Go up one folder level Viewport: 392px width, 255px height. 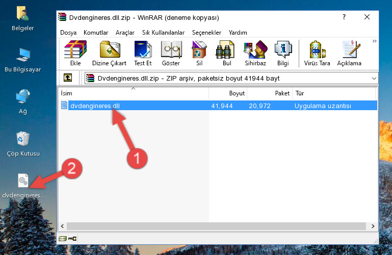[68, 78]
